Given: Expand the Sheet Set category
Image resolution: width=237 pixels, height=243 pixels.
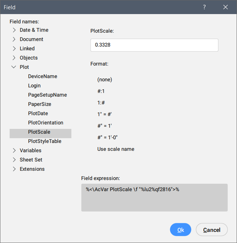Looking at the screenshot, I should [14, 160].
